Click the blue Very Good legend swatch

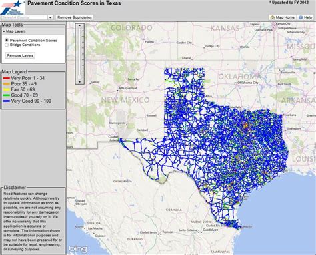(7, 101)
